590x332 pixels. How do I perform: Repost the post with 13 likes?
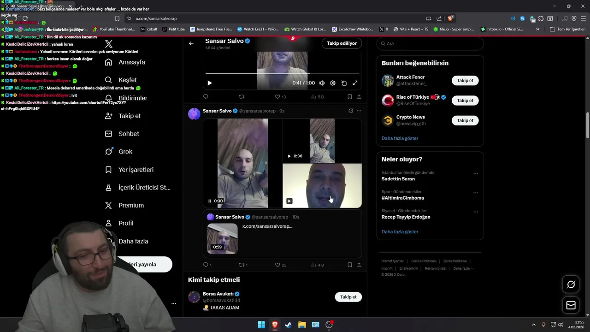[242, 97]
